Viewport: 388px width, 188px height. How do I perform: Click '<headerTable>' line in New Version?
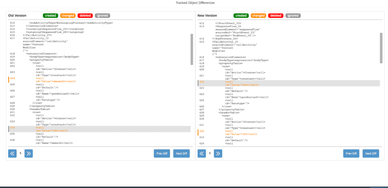pyautogui.click(x=229, y=112)
